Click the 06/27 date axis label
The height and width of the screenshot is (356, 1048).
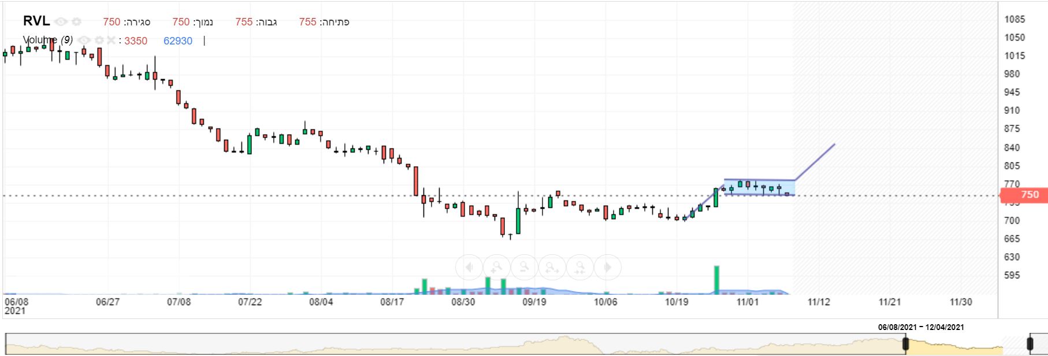coord(107,302)
